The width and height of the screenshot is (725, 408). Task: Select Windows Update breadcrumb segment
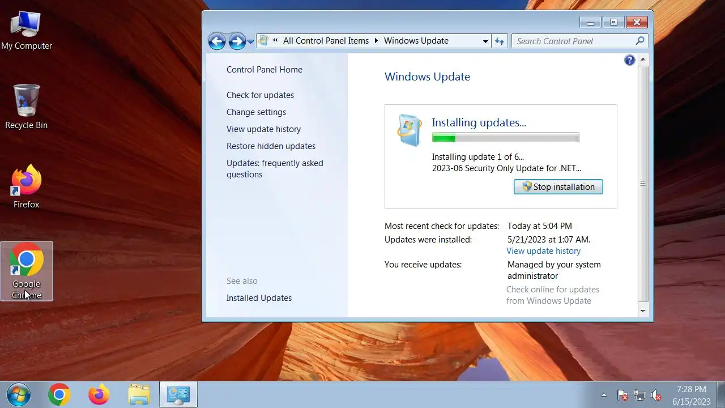pos(416,41)
